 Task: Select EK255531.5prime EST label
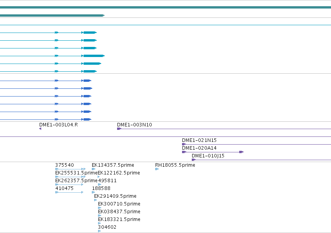[76, 173]
